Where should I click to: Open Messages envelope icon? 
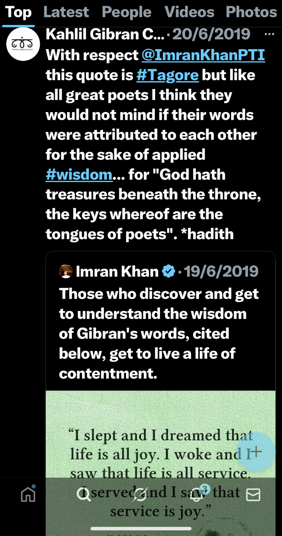point(253,495)
